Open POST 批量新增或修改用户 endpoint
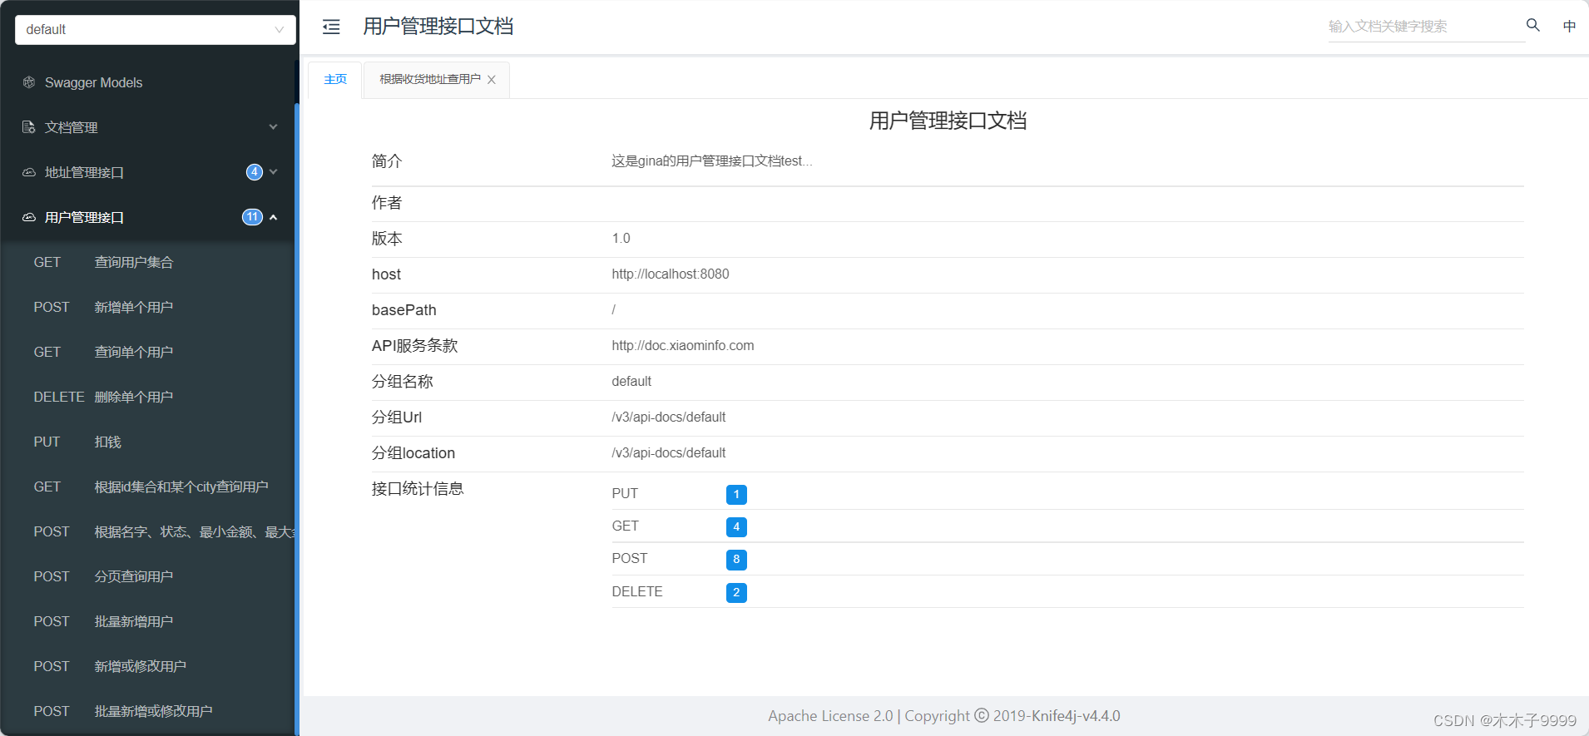 pos(148,711)
